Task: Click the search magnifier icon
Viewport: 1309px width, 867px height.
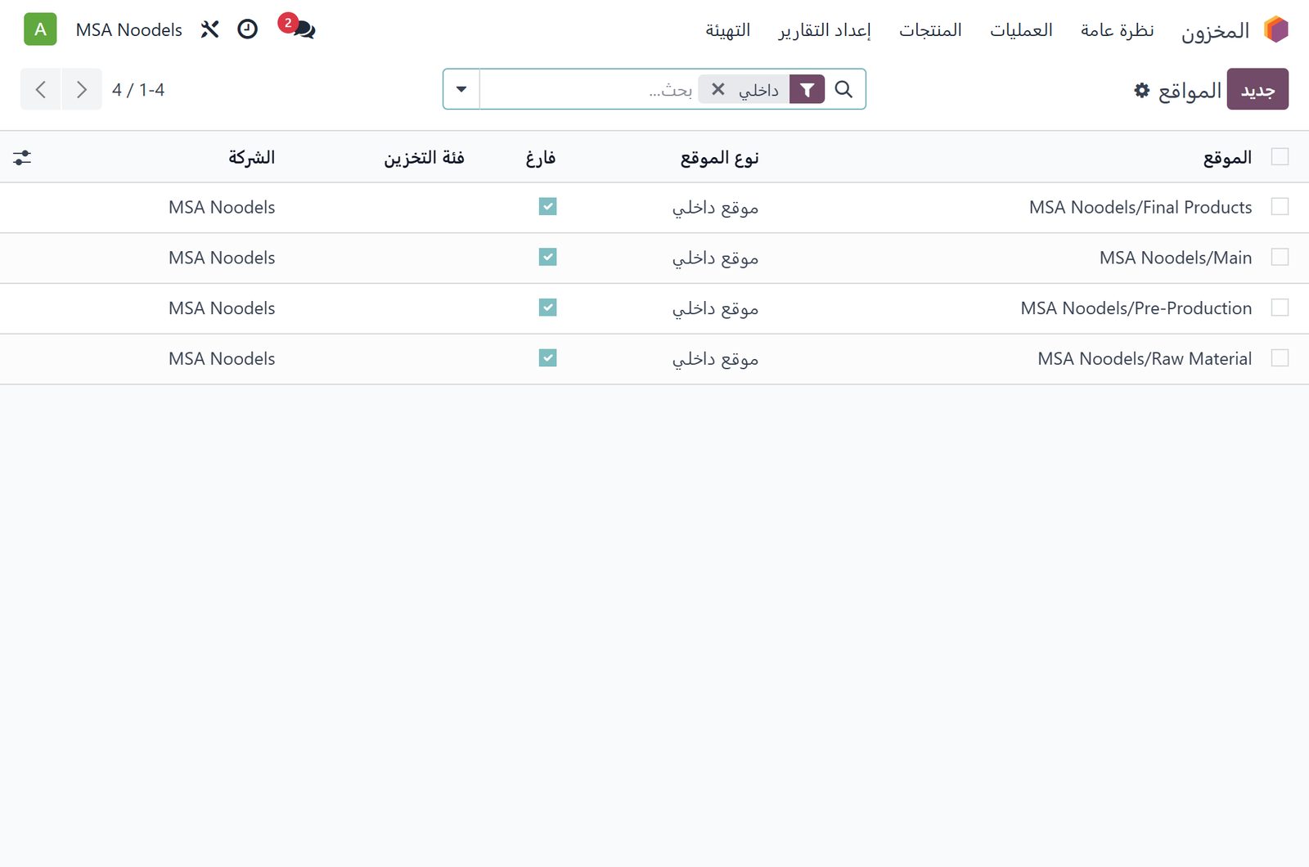Action: point(843,89)
